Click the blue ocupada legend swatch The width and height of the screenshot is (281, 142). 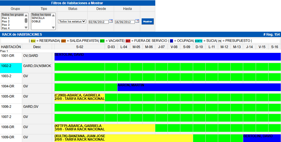point(171,41)
